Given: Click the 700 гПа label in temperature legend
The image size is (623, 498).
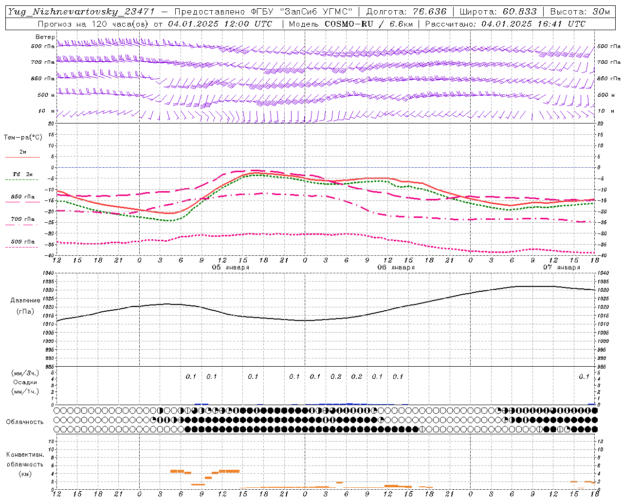Looking at the screenshot, I should point(22,219).
